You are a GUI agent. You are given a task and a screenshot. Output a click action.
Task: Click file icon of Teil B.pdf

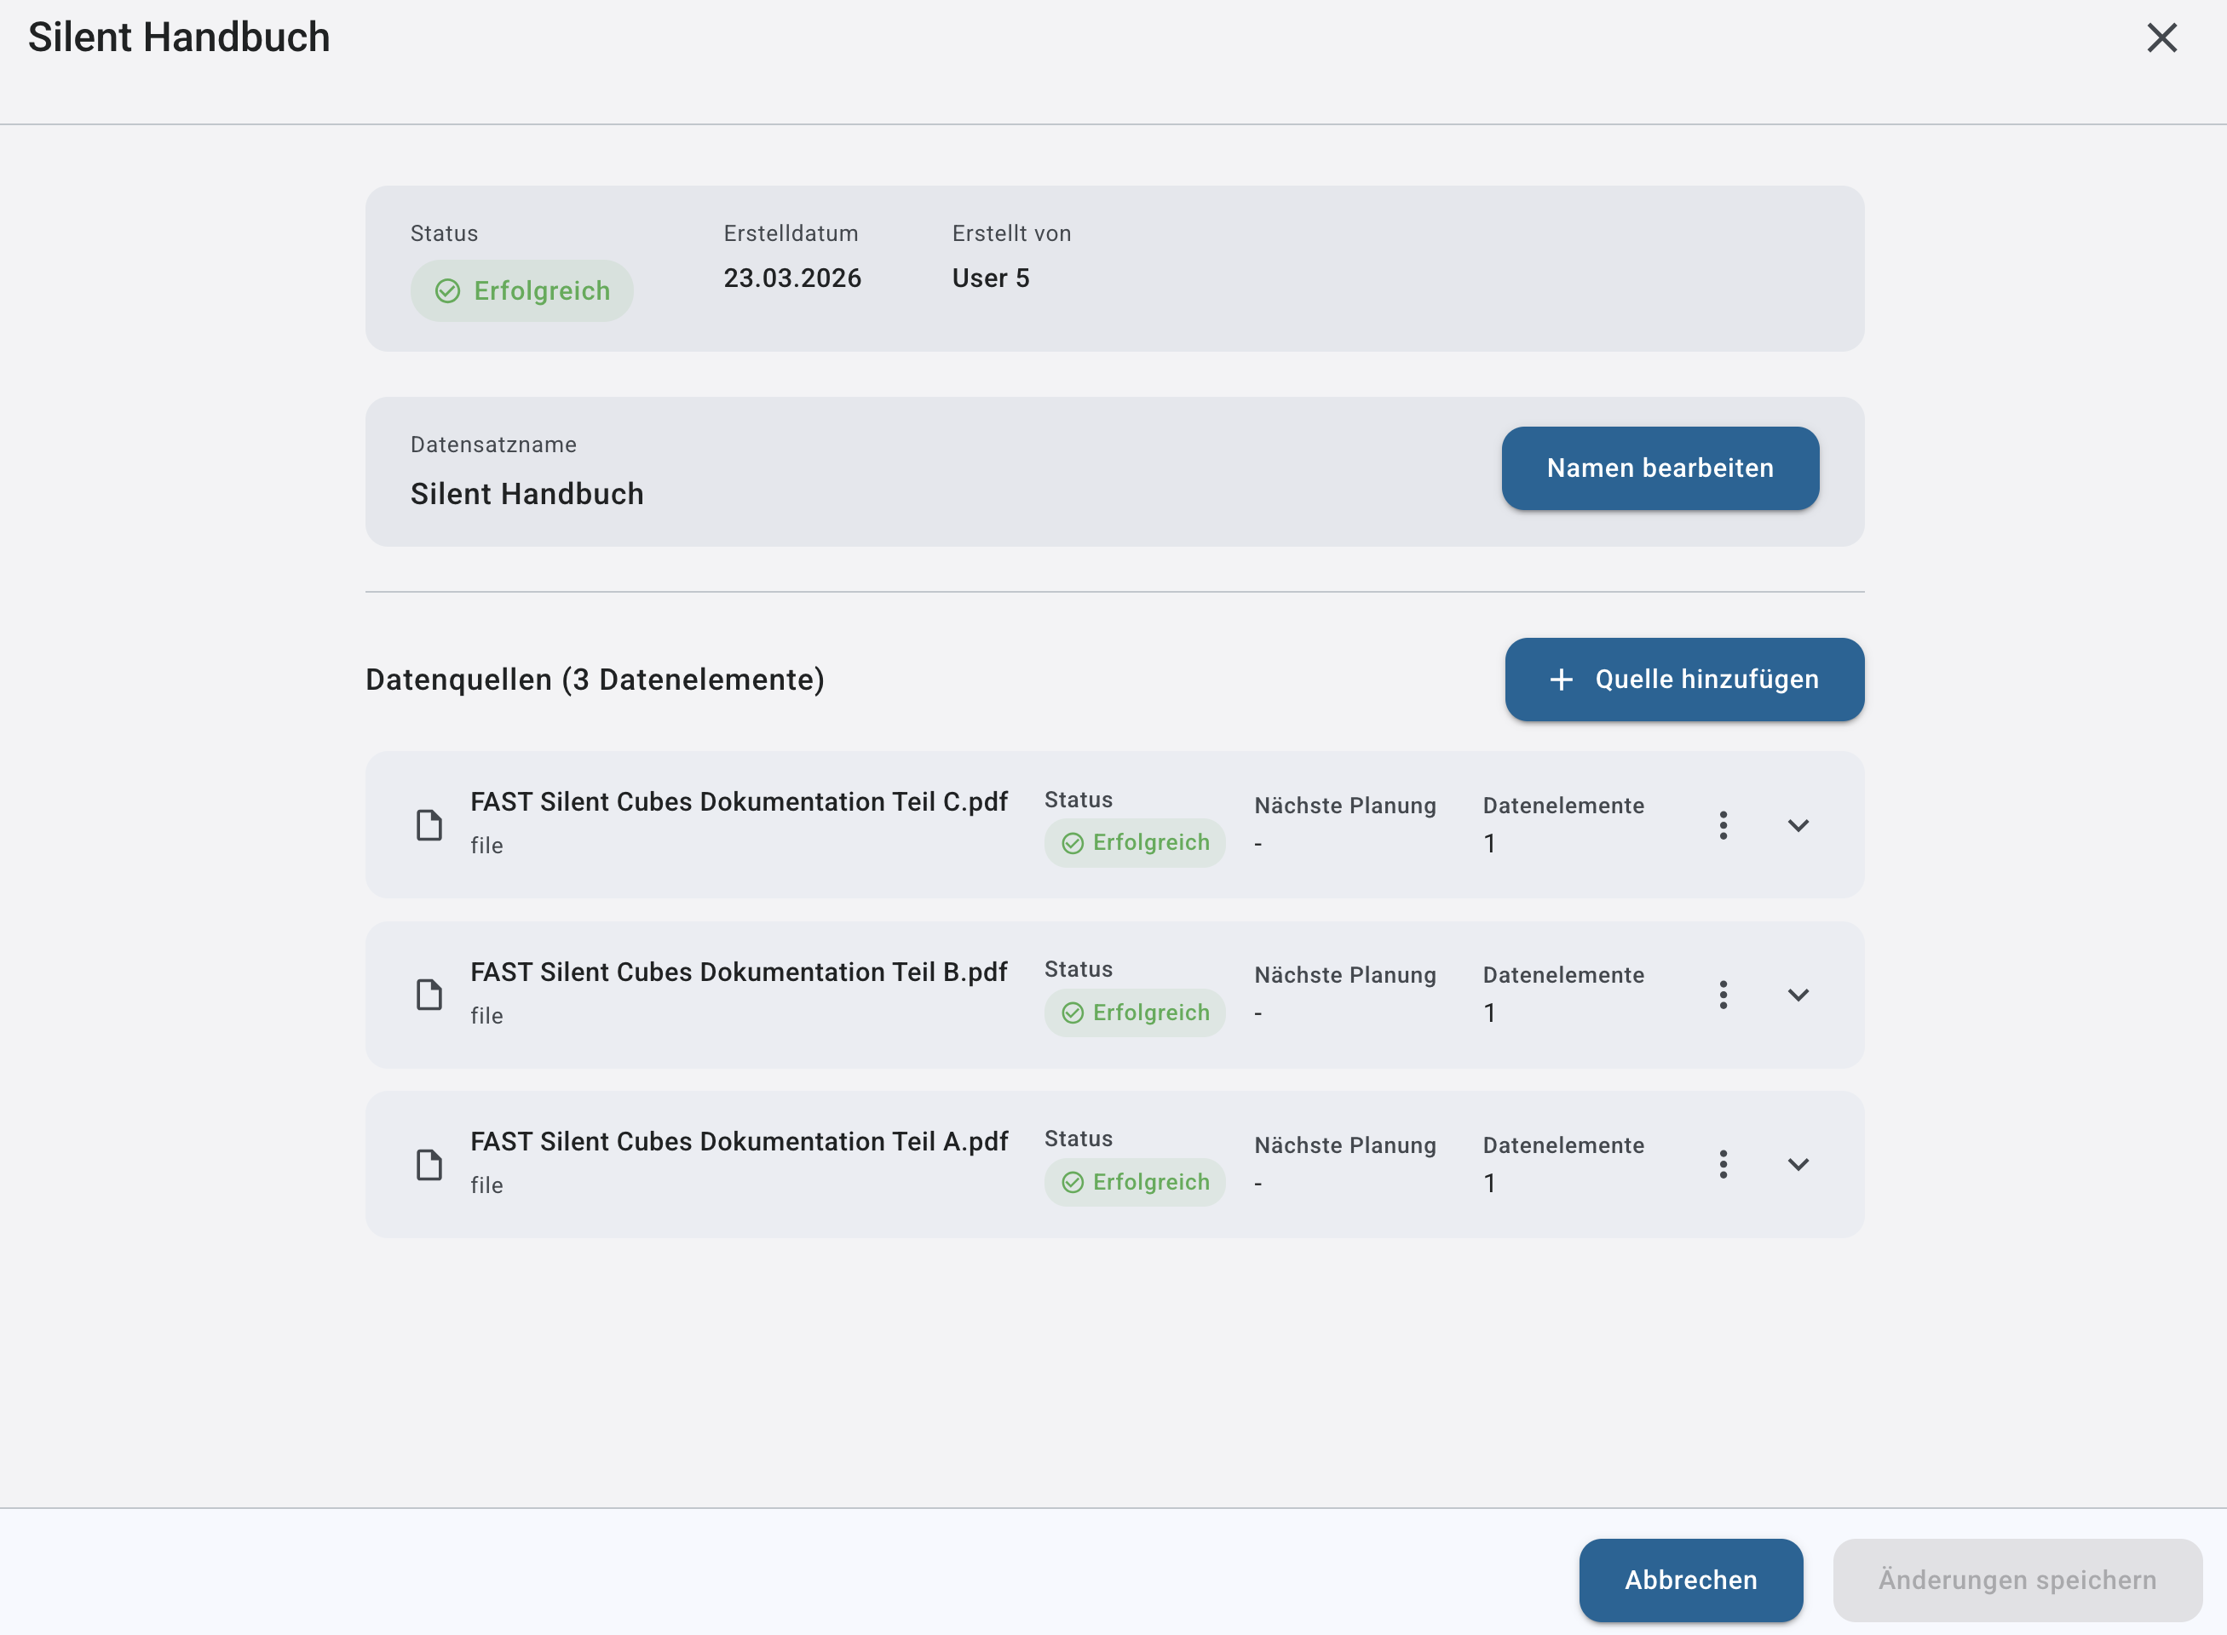tap(429, 995)
